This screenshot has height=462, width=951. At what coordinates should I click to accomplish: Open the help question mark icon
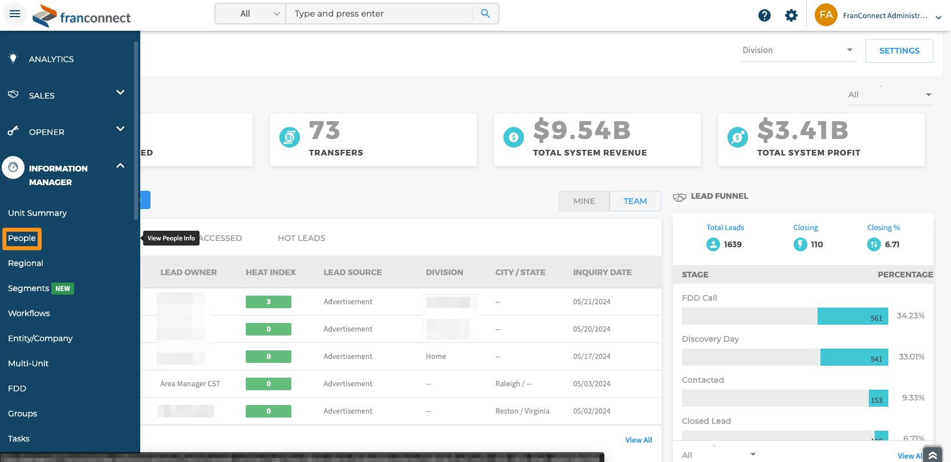click(x=765, y=15)
